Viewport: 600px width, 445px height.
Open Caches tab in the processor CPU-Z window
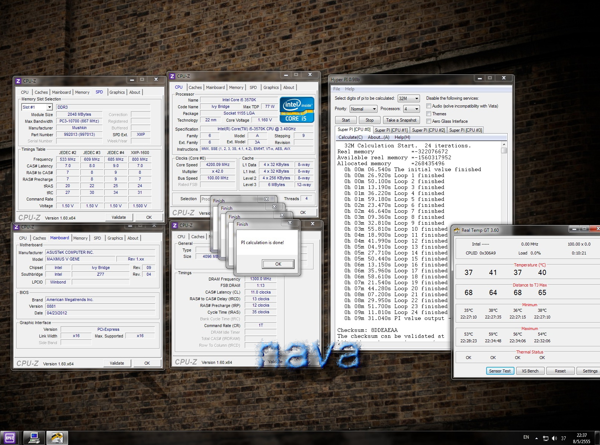[195, 87]
